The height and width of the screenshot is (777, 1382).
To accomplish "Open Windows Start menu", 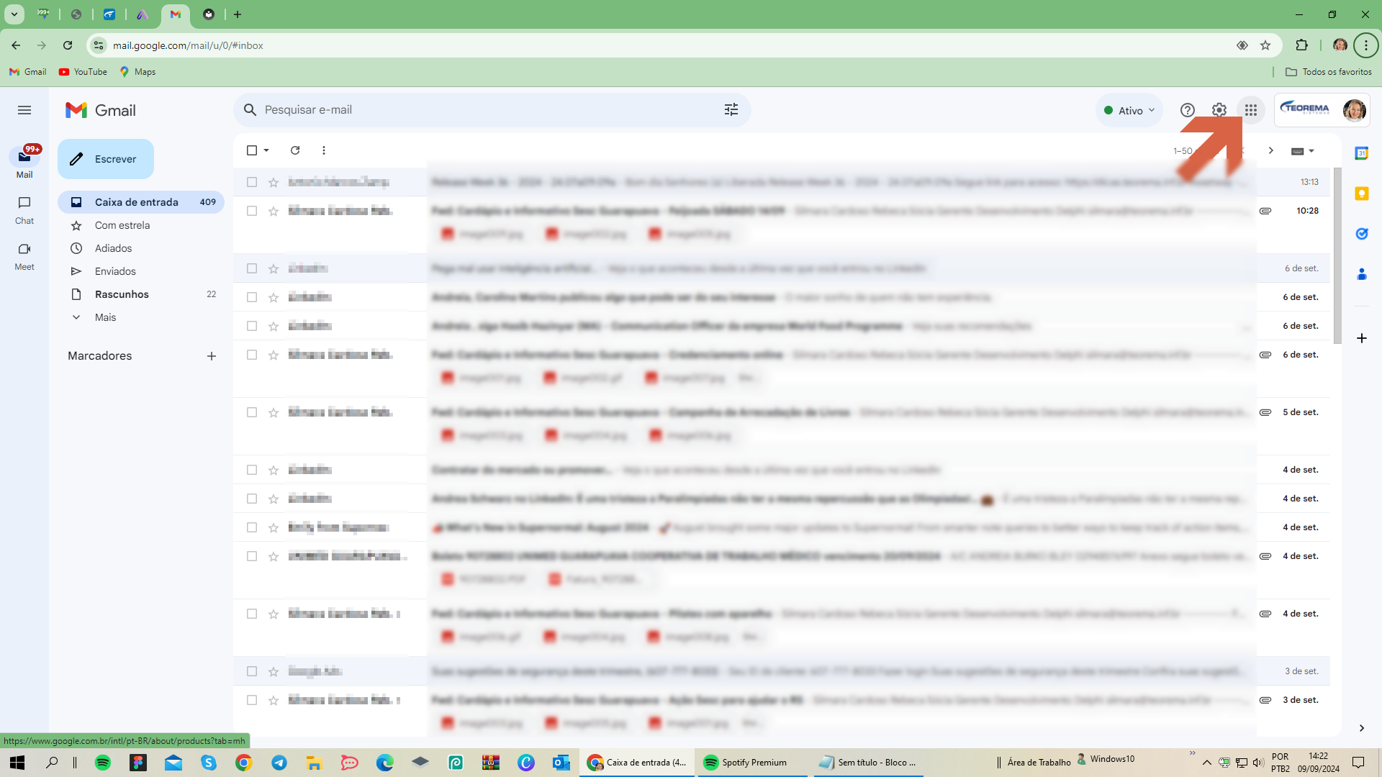I will click(x=17, y=763).
